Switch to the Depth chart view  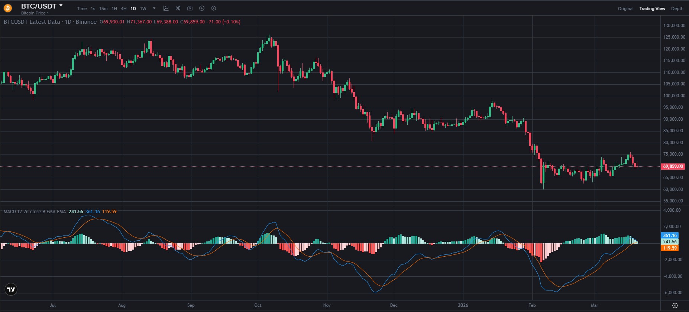tap(677, 9)
